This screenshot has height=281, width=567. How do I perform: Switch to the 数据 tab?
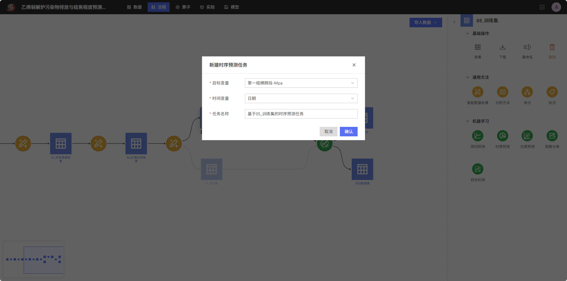pyautogui.click(x=134, y=7)
